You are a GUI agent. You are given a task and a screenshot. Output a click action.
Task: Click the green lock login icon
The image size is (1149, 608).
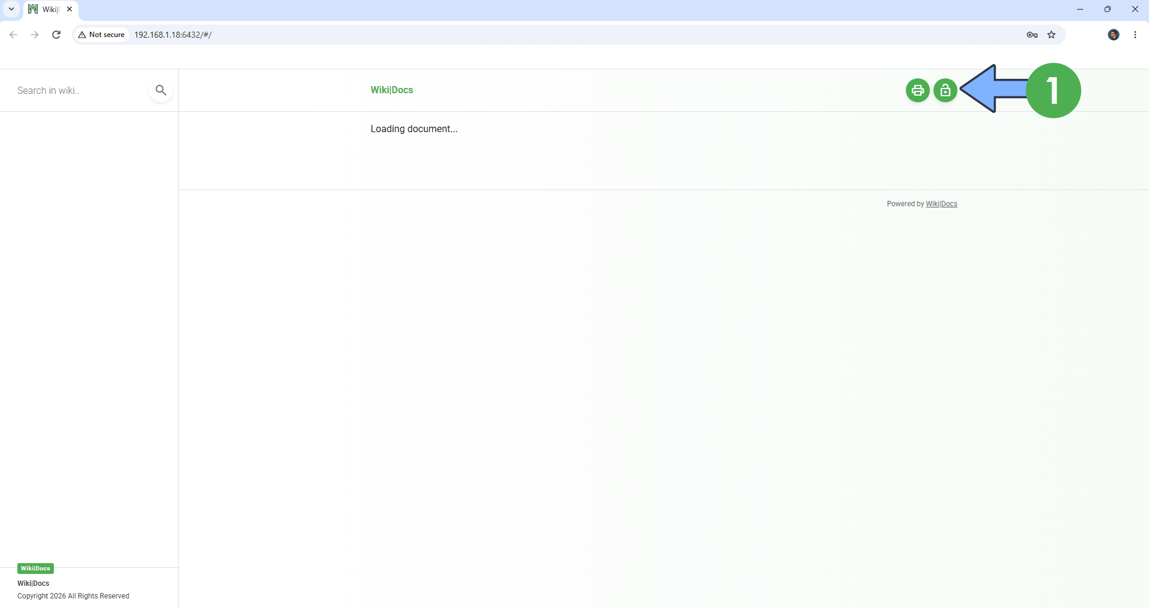click(x=945, y=90)
